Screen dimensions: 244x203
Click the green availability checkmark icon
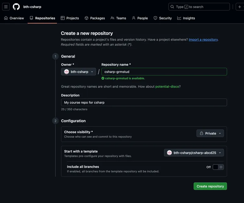(x=103, y=78)
